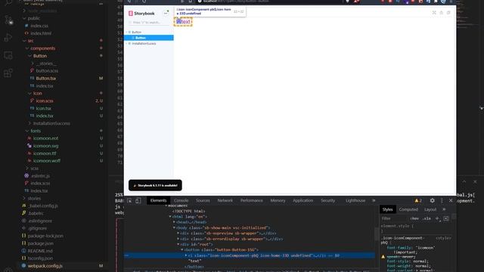Viewport: 484px width, 272px height.
Task: Open Run and Debug view in activity bar
Action: pyautogui.click(x=8, y=38)
